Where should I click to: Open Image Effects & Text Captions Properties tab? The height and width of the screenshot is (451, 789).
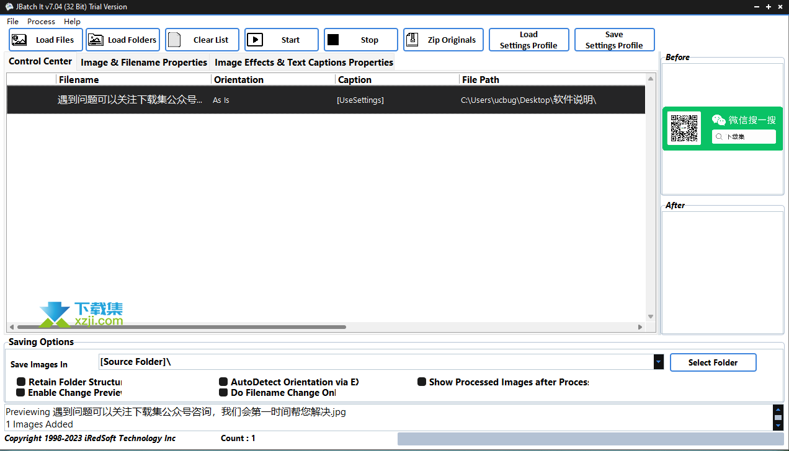pos(304,62)
